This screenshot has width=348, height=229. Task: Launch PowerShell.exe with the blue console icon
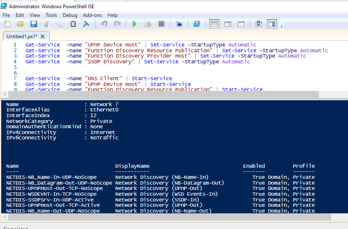click(x=197, y=24)
